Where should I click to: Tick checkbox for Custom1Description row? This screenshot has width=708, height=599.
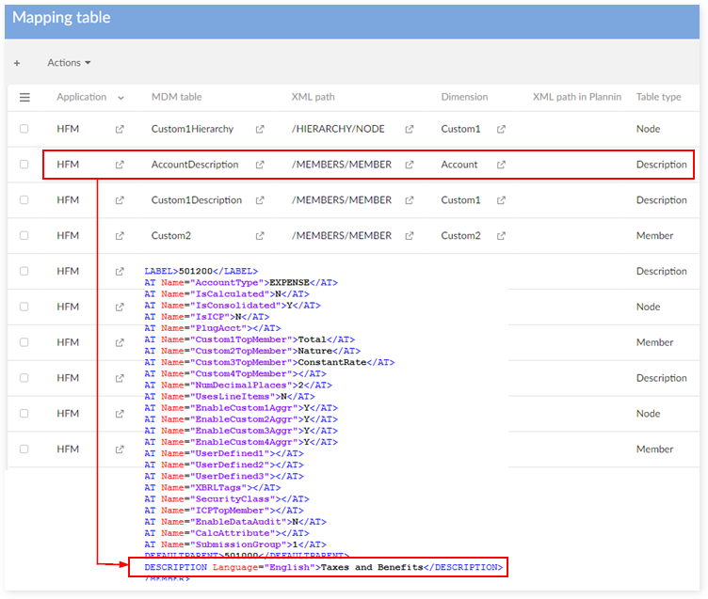click(24, 199)
